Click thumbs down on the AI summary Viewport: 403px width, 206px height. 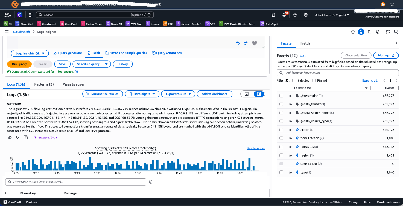pos(18,137)
